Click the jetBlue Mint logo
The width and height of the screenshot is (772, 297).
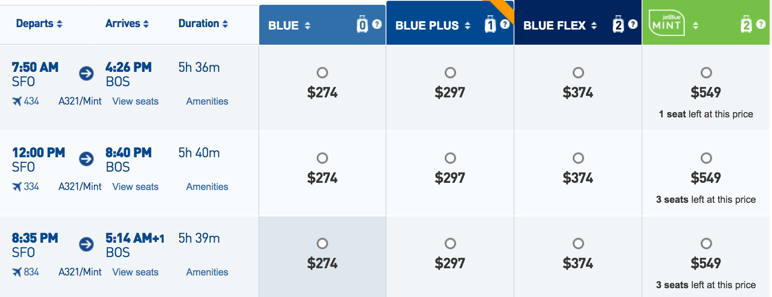tap(666, 23)
